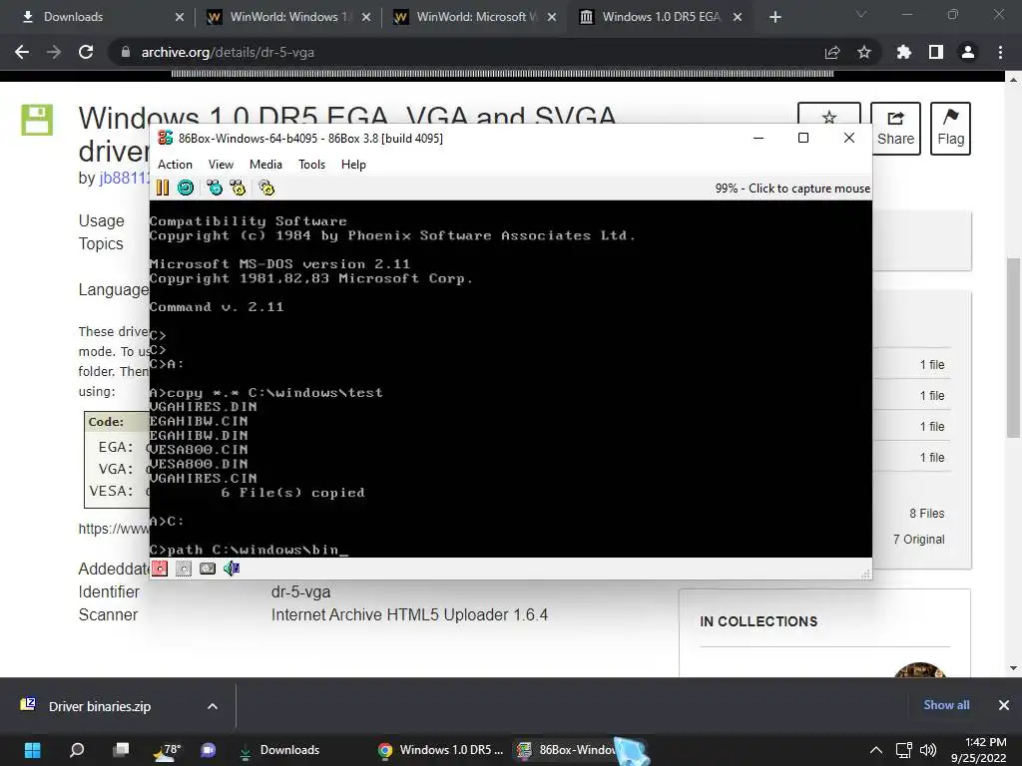Image resolution: width=1022 pixels, height=766 pixels.
Task: Pause the 86Box emulation
Action: pos(163,189)
